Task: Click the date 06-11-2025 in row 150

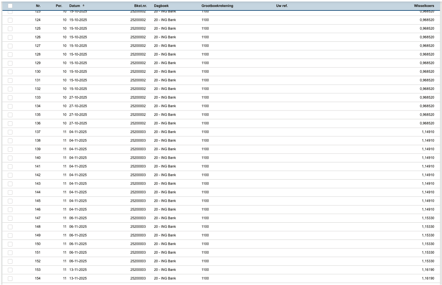Action: click(x=78, y=244)
